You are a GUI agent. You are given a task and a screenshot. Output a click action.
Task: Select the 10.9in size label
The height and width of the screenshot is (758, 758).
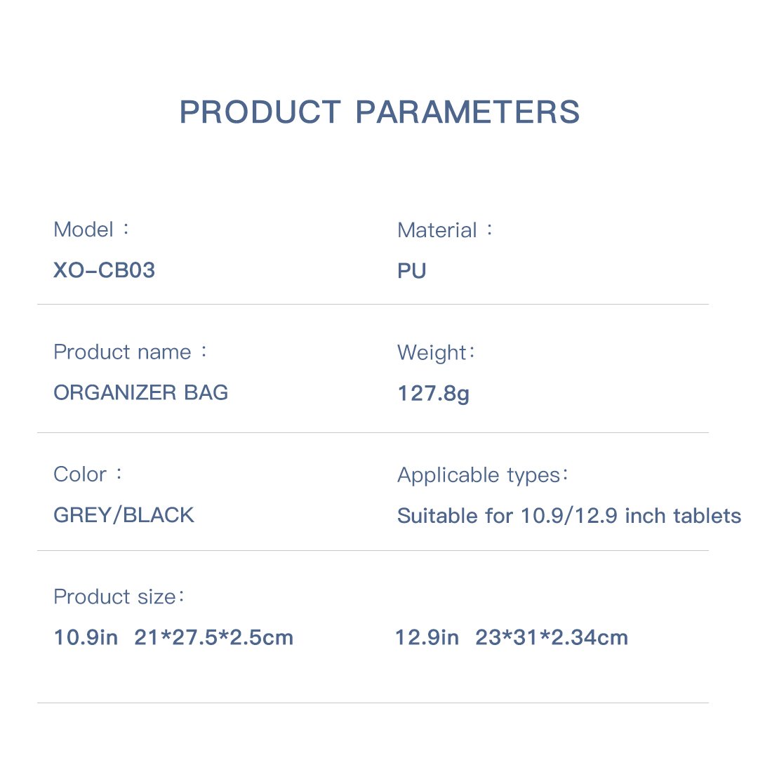[x=86, y=638]
